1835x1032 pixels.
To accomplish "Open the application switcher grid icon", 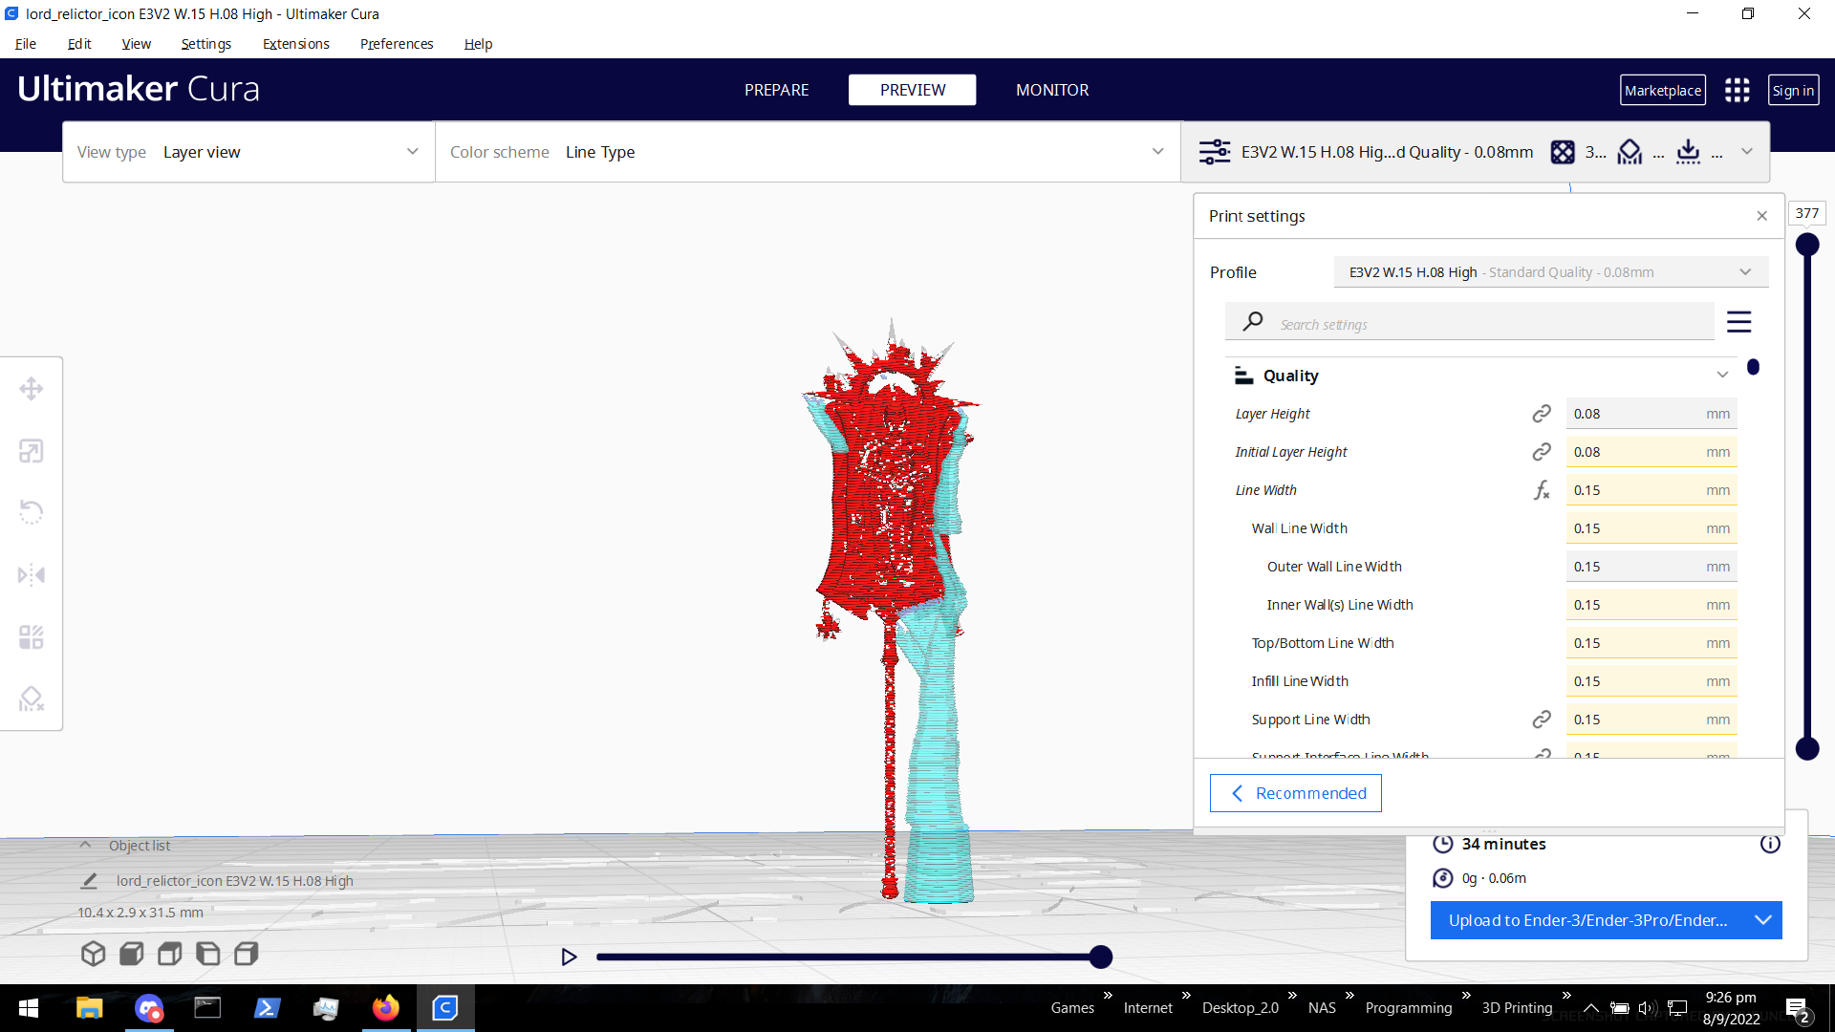I will click(x=1738, y=90).
